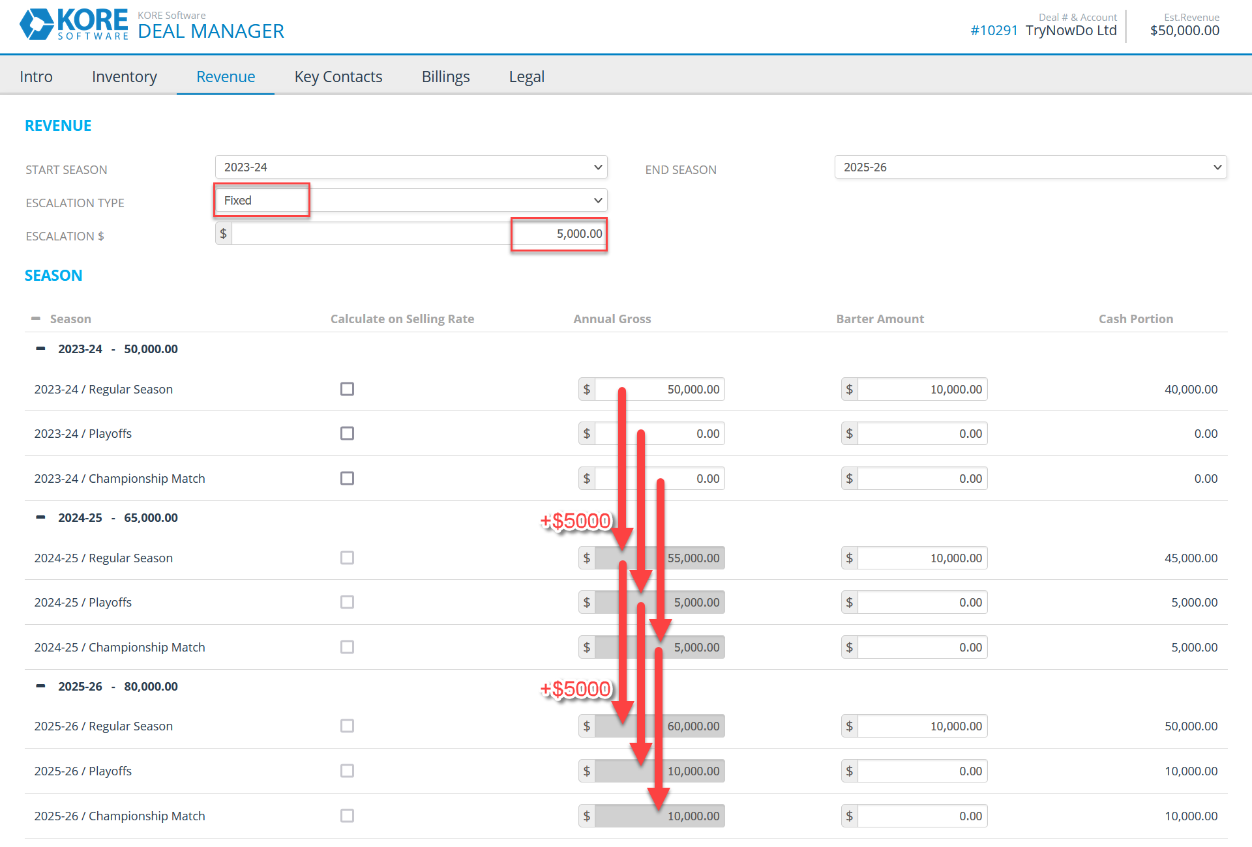Toggle checkbox for 2024-25 Regular Season

point(347,558)
